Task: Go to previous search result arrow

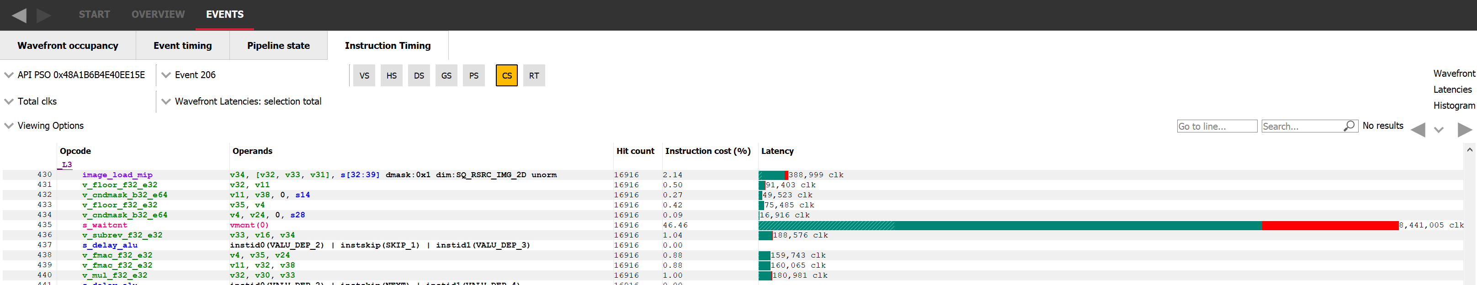Action: tap(1418, 130)
